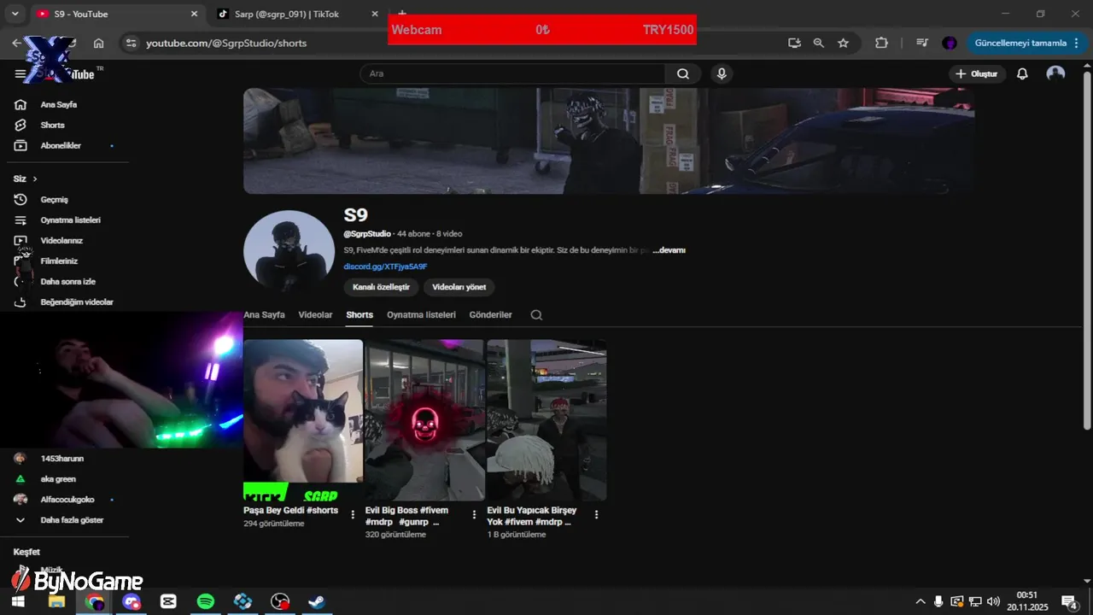Click inside the Ara search field
1093x615 pixels.
click(x=512, y=73)
